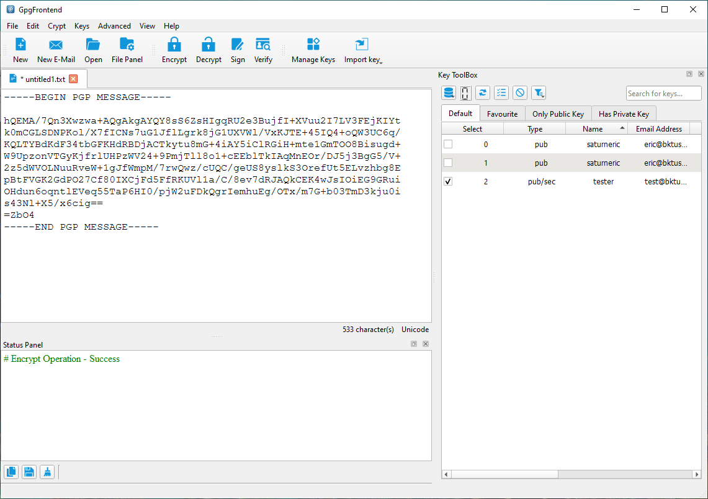Click the BEGIN PGP MESSAGE line

87,97
